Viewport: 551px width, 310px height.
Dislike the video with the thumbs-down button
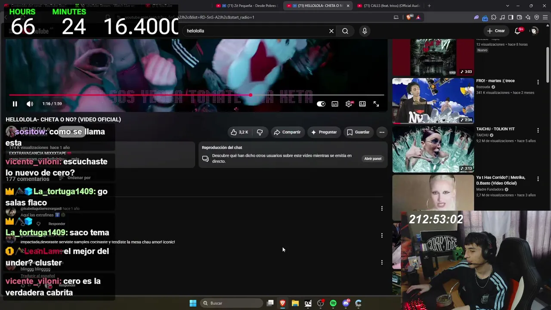coord(260,132)
